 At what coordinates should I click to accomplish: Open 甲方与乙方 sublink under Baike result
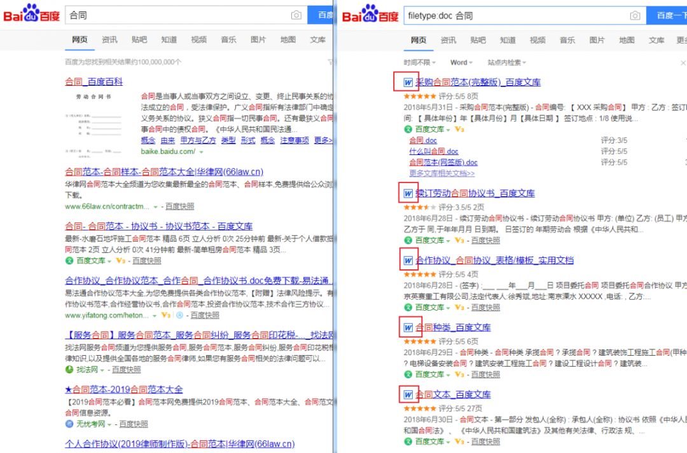(198, 140)
